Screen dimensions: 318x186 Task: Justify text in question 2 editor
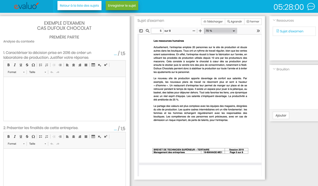point(86,137)
